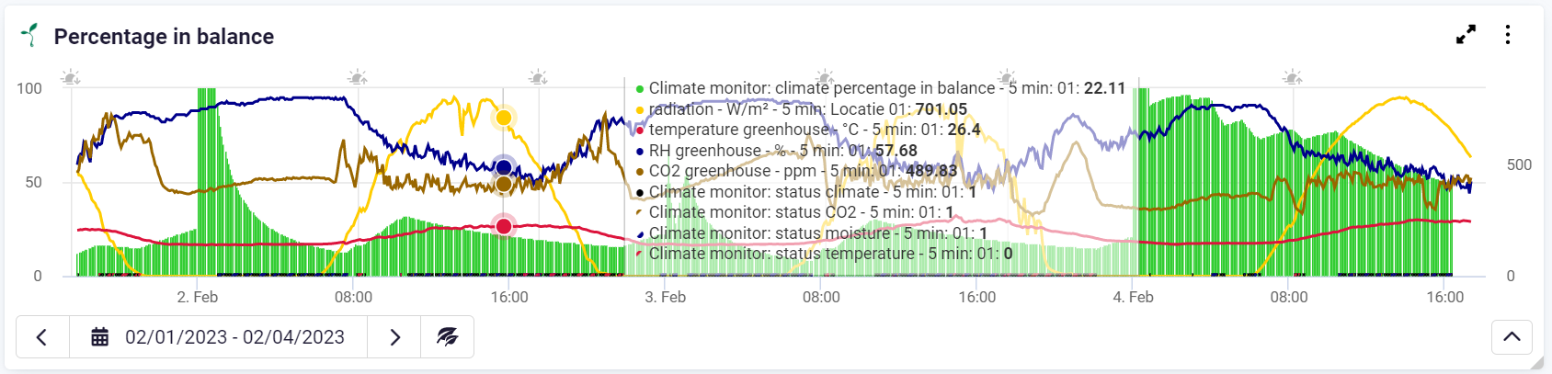
Task: Advance to the next date range
Action: (394, 337)
